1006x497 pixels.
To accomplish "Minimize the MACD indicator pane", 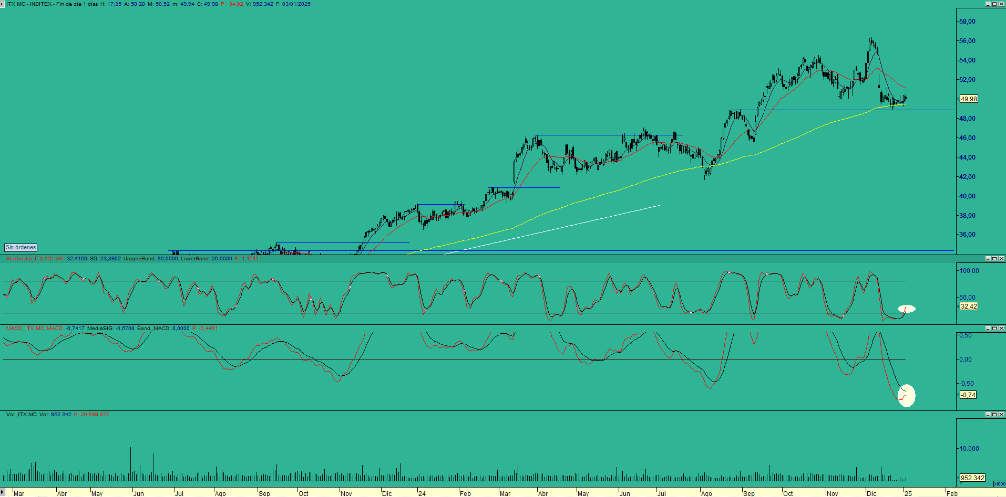I will 988,328.
